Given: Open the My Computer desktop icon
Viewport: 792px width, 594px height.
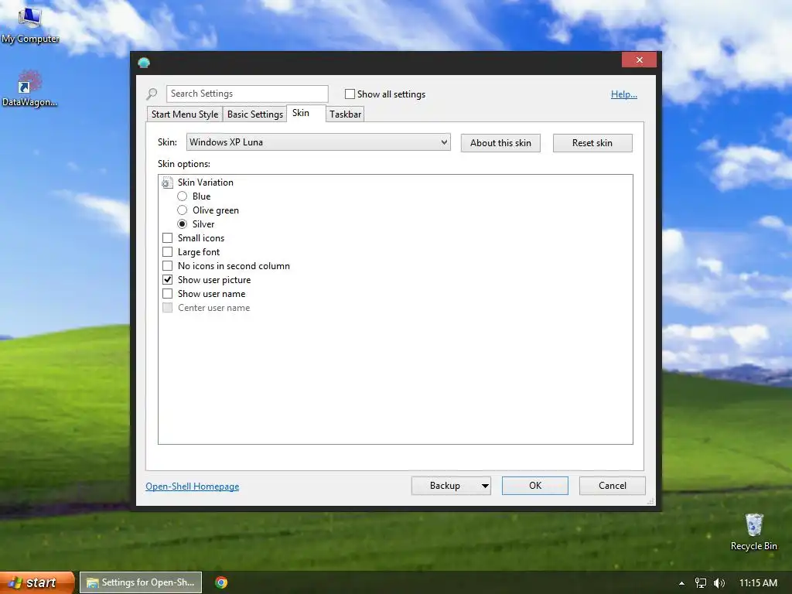Looking at the screenshot, I should tap(30, 24).
